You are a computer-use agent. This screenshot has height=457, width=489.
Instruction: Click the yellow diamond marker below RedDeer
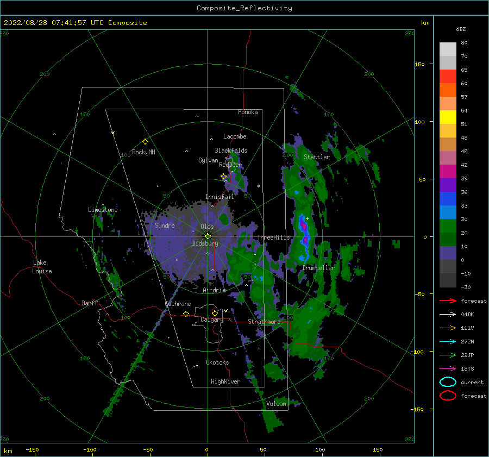(x=223, y=177)
